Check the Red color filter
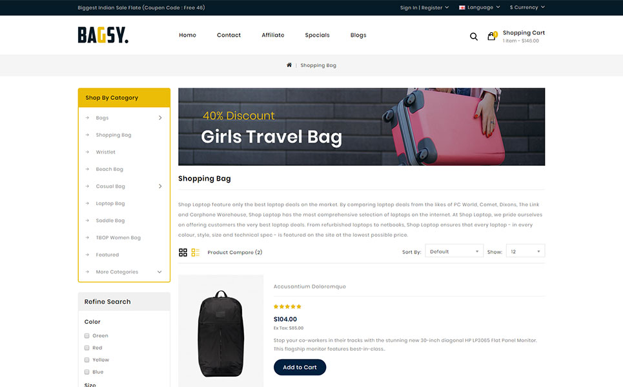623x387 pixels. coord(87,348)
